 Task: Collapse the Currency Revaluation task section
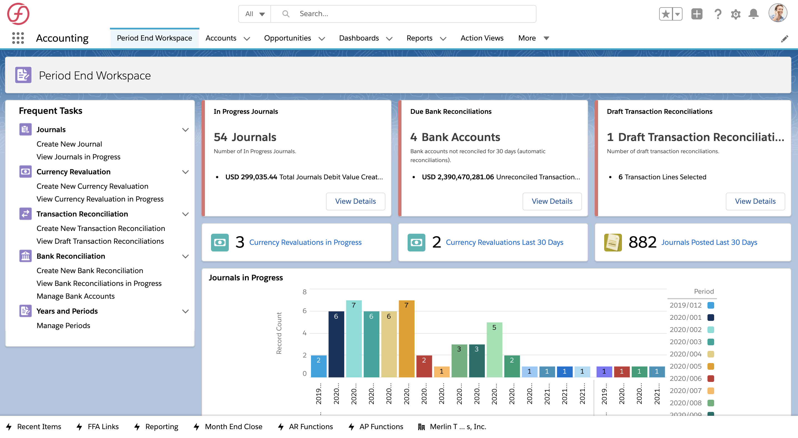coord(185,172)
